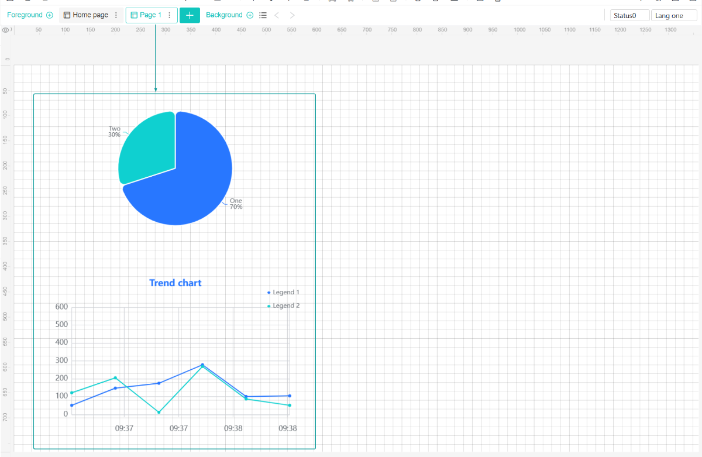Click the Background label
The width and height of the screenshot is (702, 457).
(224, 15)
